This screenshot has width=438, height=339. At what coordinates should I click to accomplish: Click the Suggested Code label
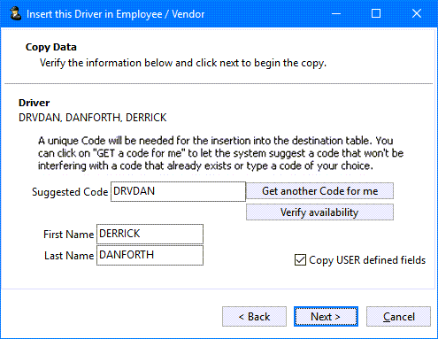pos(70,192)
